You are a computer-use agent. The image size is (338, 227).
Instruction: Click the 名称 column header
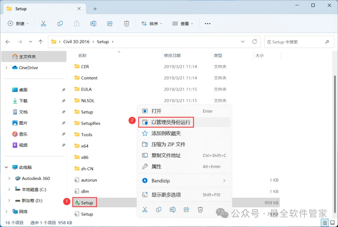tap(82, 56)
